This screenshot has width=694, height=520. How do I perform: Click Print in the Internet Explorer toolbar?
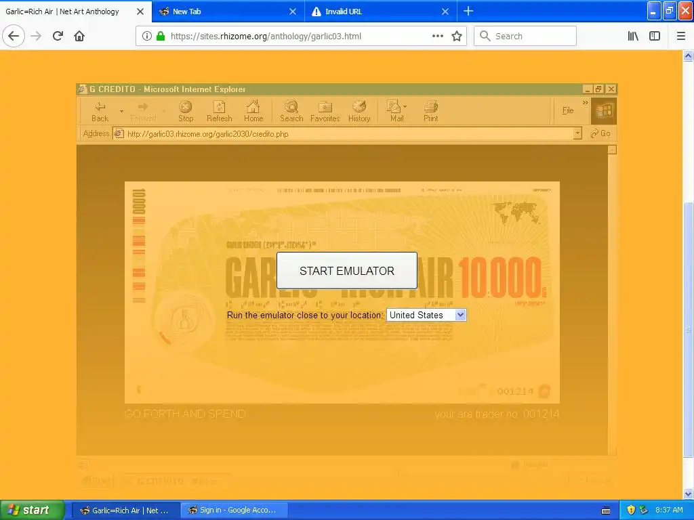(x=430, y=112)
